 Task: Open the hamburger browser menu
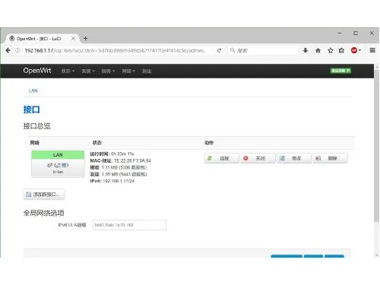tap(372, 50)
